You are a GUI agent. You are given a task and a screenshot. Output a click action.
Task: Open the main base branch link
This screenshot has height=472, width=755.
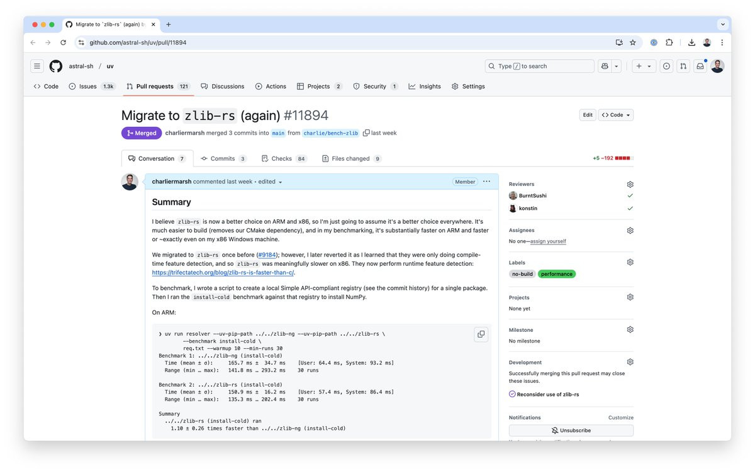tap(278, 133)
